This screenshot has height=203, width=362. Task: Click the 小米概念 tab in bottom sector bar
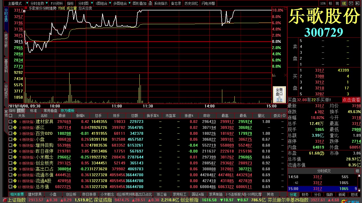107,194
